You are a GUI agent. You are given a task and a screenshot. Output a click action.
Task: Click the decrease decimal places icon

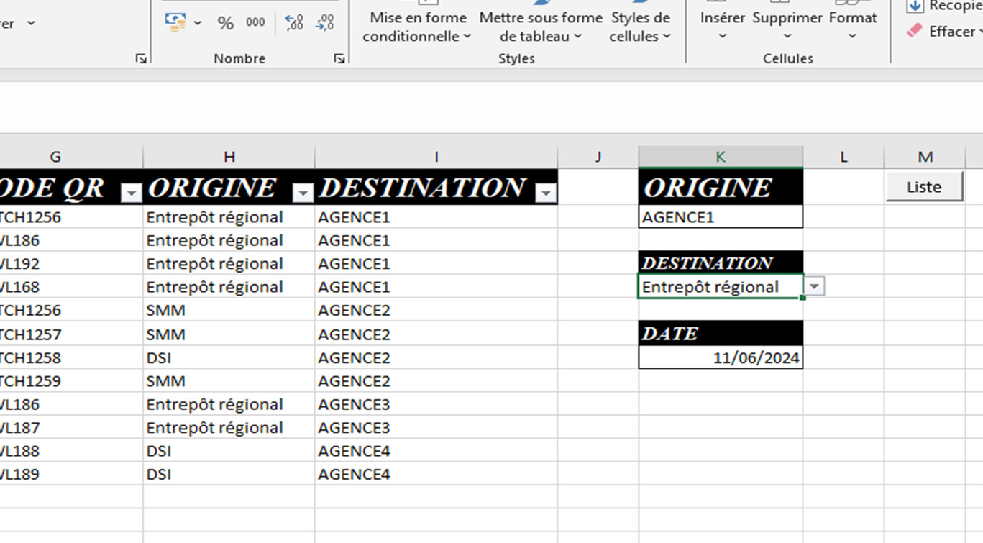[325, 22]
